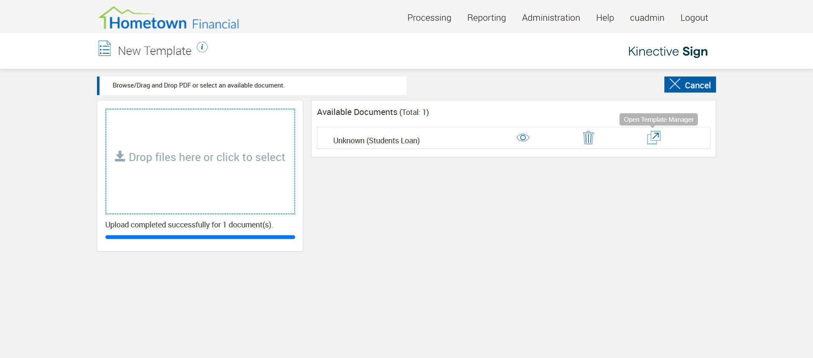The image size is (813, 358).
Task: Open the cuadmin user menu
Action: pos(647,18)
